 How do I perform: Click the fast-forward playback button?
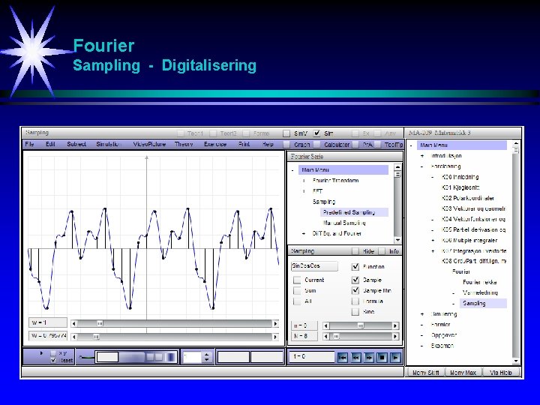pyautogui.click(x=369, y=358)
